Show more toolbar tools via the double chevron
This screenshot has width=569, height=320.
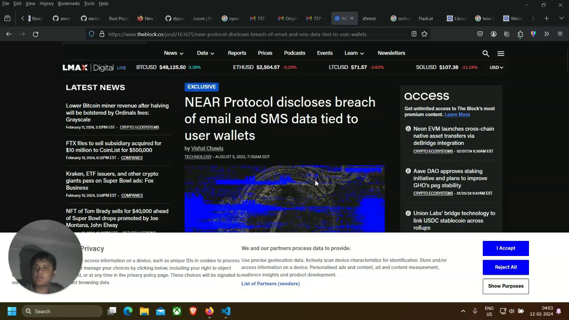[547, 34]
